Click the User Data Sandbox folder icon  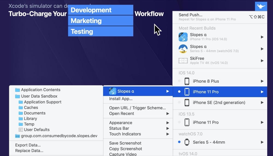point(17,96)
